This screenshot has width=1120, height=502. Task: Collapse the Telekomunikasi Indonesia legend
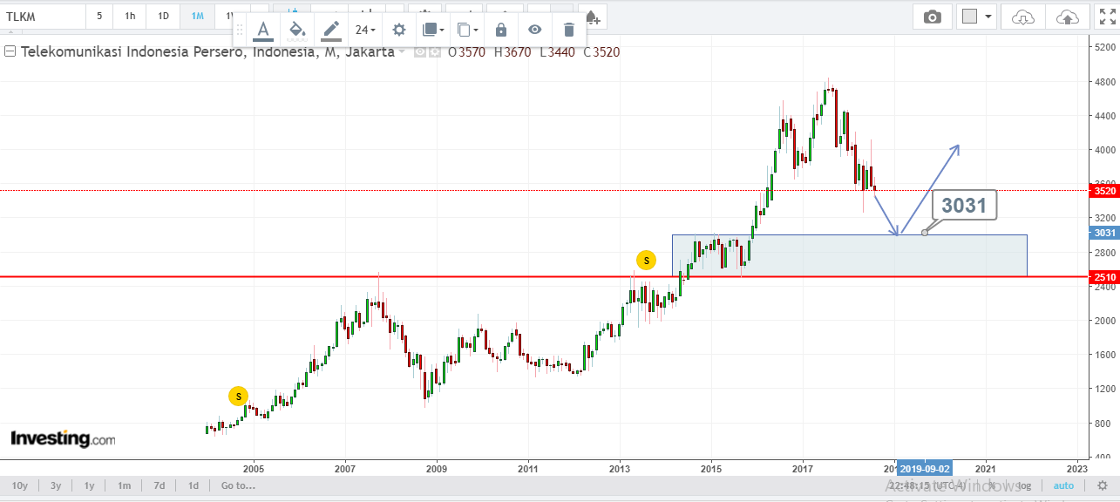10,51
